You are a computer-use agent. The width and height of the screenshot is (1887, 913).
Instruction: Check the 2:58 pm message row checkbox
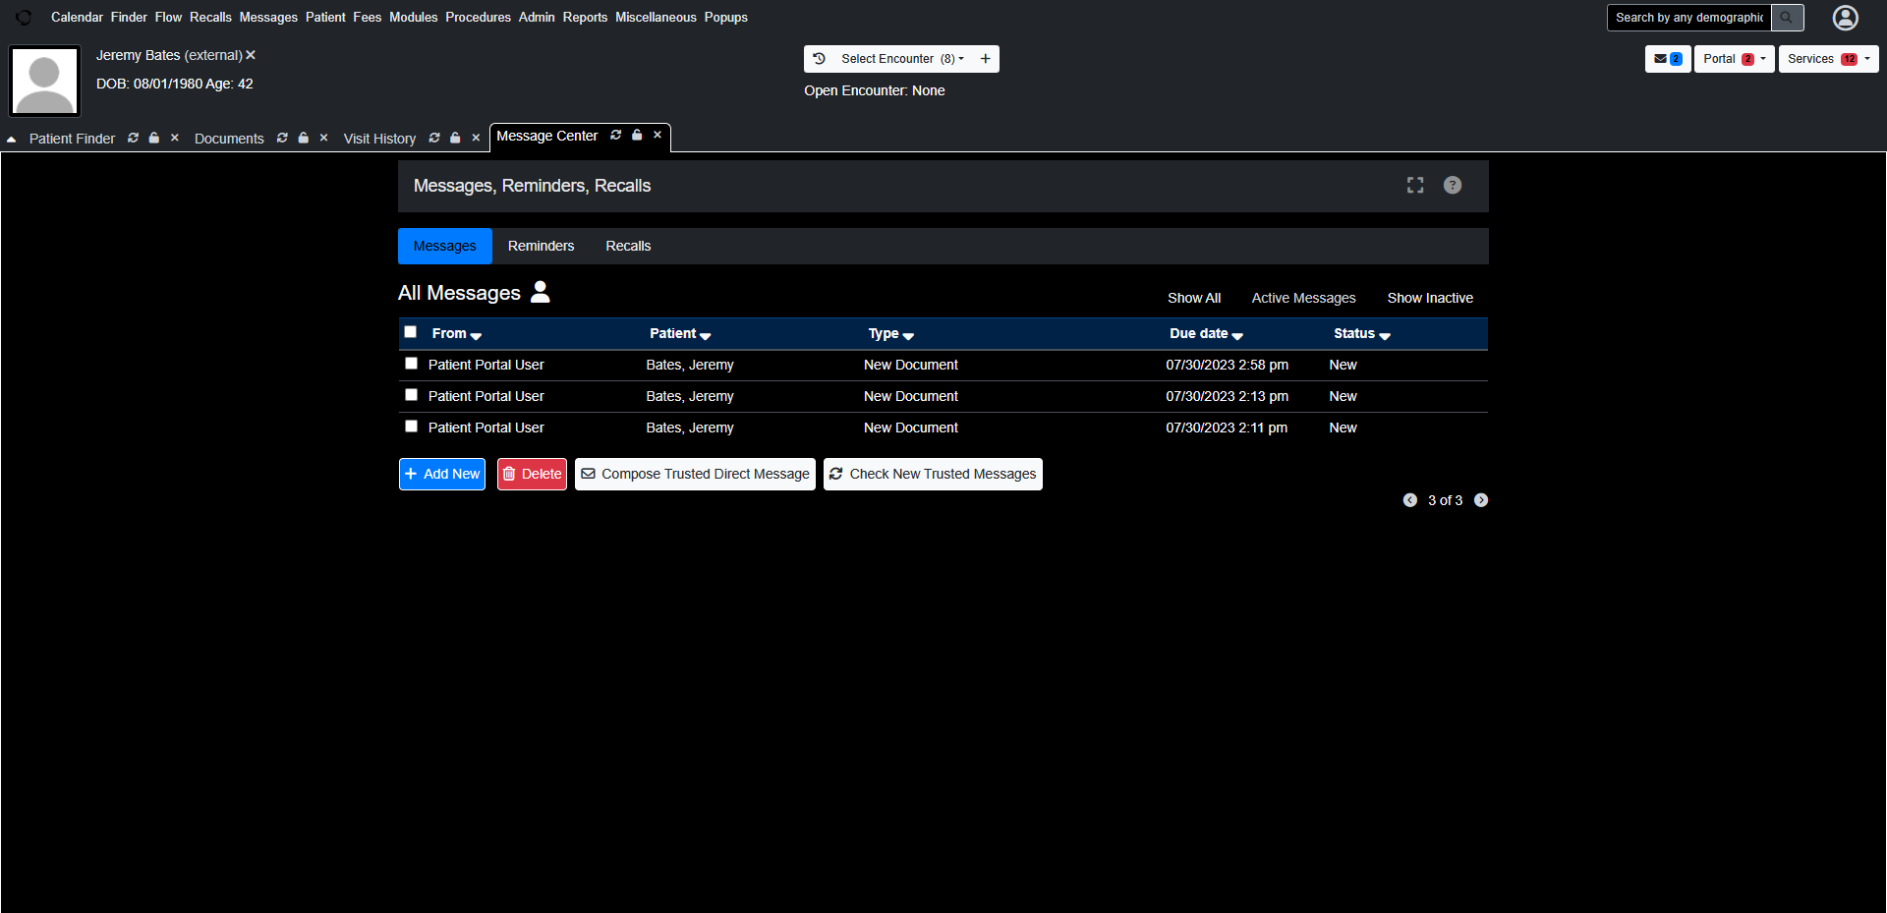pos(410,363)
